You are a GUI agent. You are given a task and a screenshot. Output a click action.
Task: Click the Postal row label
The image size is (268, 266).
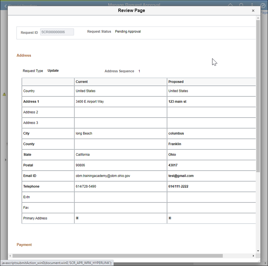[x=28, y=165]
